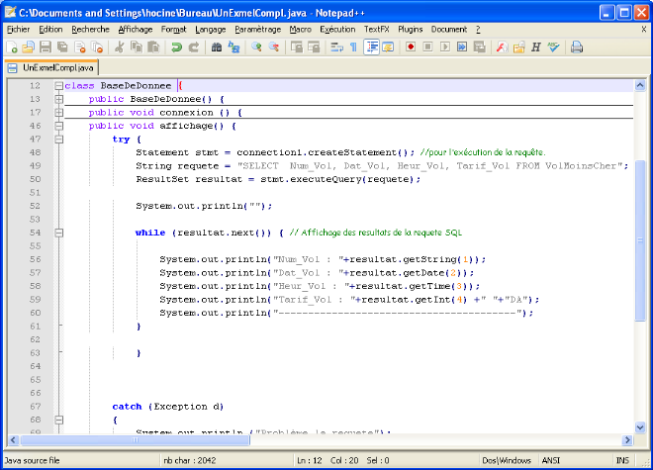This screenshot has height=470, width=653.
Task: Expand folded BaseDeDonnee() constructor at line 13
Action: [59, 99]
